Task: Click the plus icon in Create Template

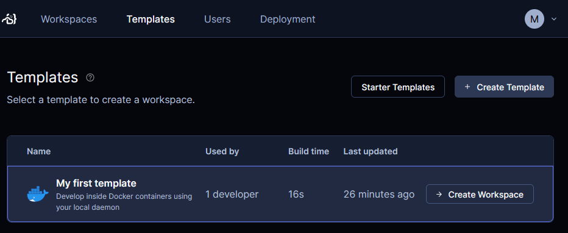Action: 467,87
